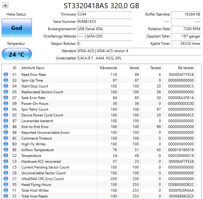Click the God health status button
Screen dimensions: 203x199
tap(16, 28)
